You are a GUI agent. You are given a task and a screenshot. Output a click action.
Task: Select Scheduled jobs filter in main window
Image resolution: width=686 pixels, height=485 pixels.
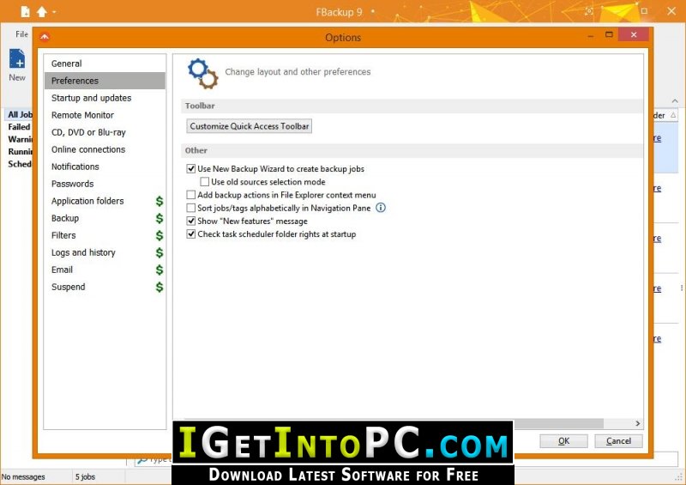20,164
